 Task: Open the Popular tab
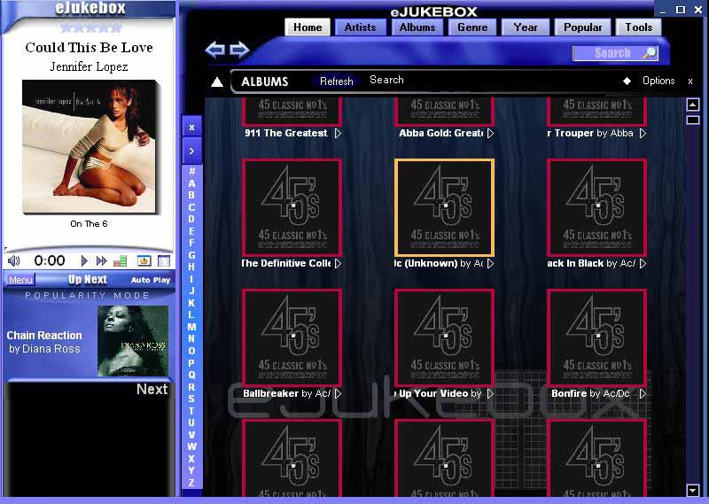[x=582, y=27]
